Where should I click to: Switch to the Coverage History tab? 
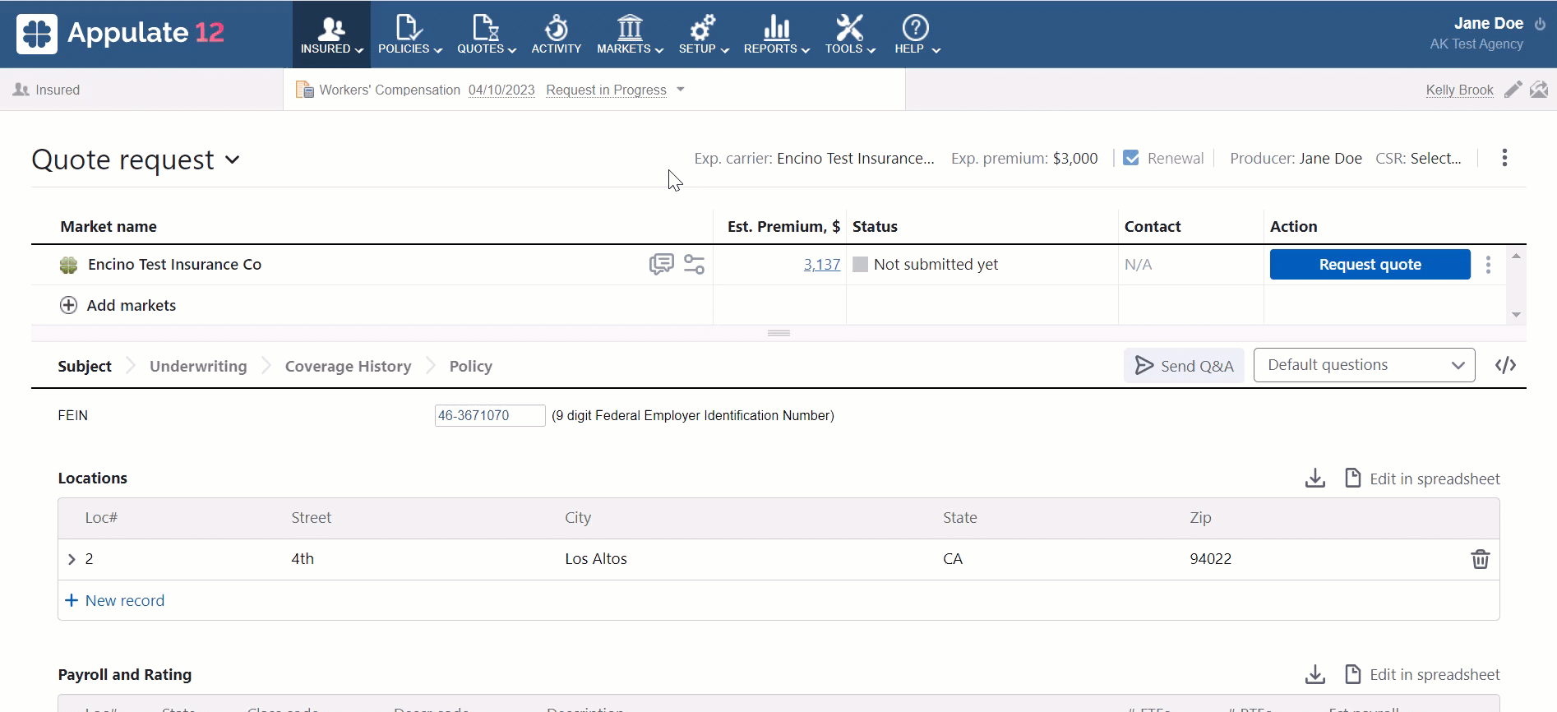point(348,367)
